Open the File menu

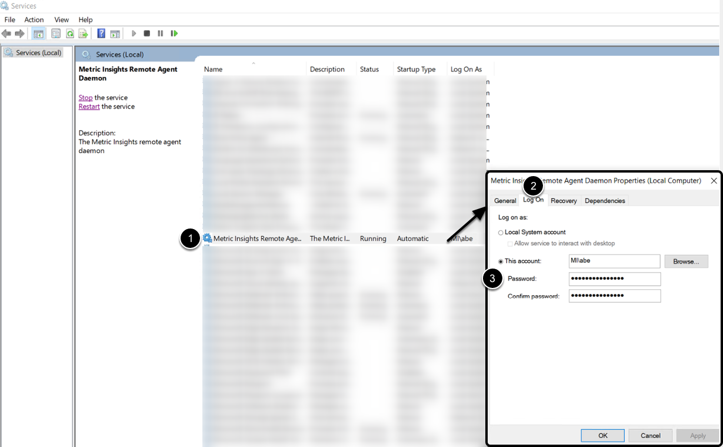click(x=9, y=19)
